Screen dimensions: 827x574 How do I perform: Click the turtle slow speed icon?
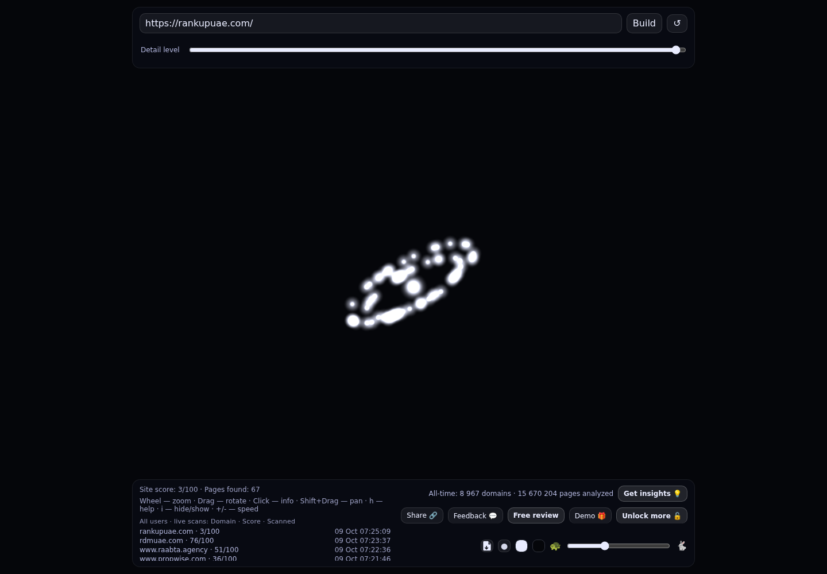[x=555, y=546]
